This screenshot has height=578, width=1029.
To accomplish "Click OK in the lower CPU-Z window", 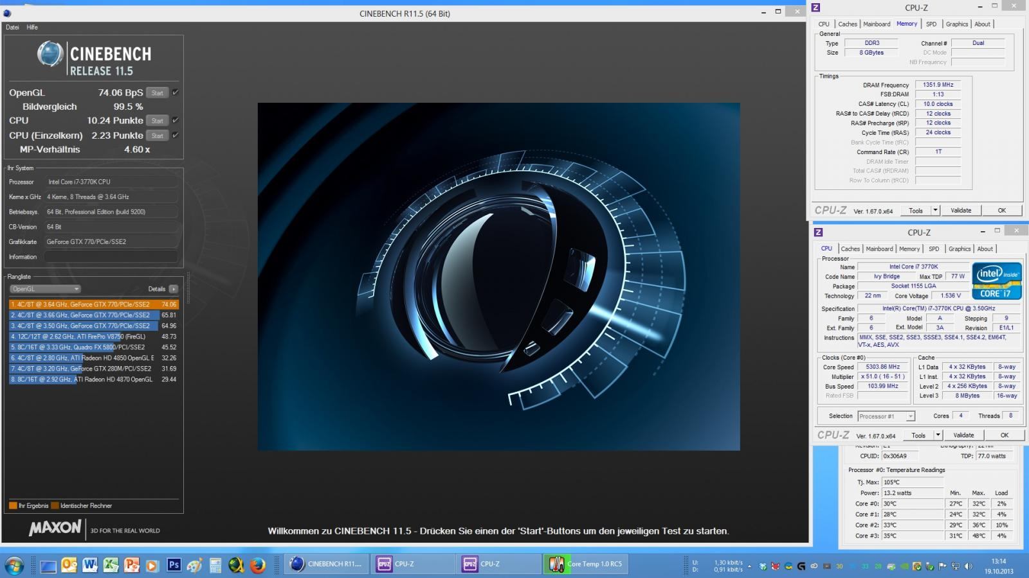I will [1004, 435].
